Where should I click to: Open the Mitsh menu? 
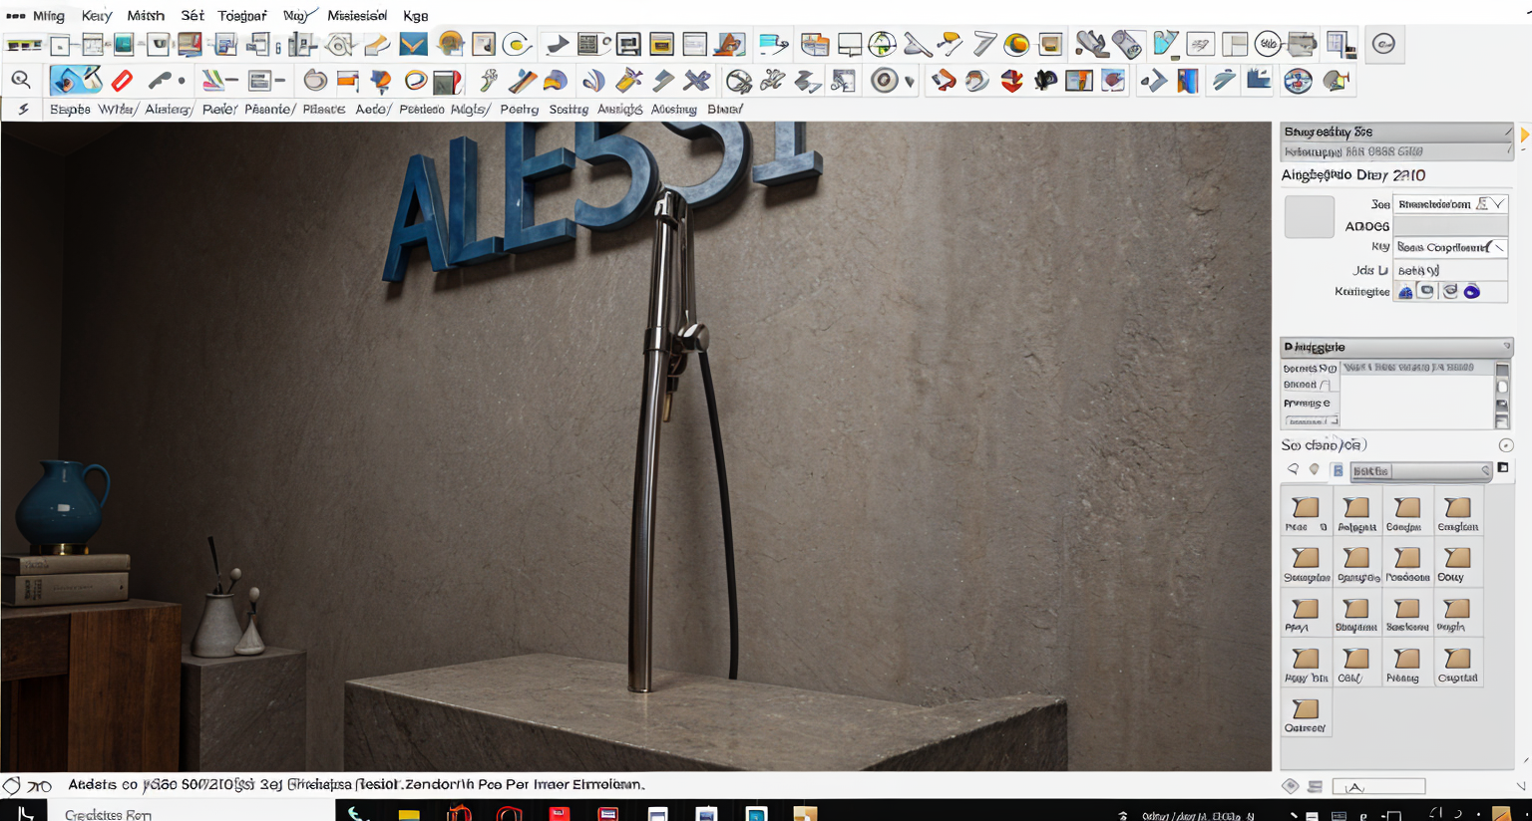coord(146,15)
